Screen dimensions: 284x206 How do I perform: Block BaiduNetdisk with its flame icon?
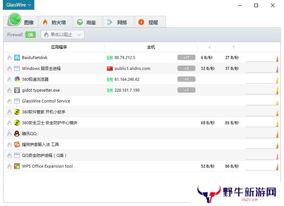tap(9, 58)
